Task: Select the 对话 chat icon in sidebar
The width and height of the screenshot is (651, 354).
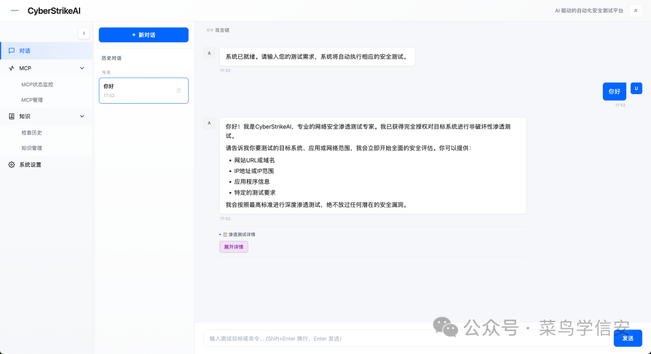Action: coord(11,51)
